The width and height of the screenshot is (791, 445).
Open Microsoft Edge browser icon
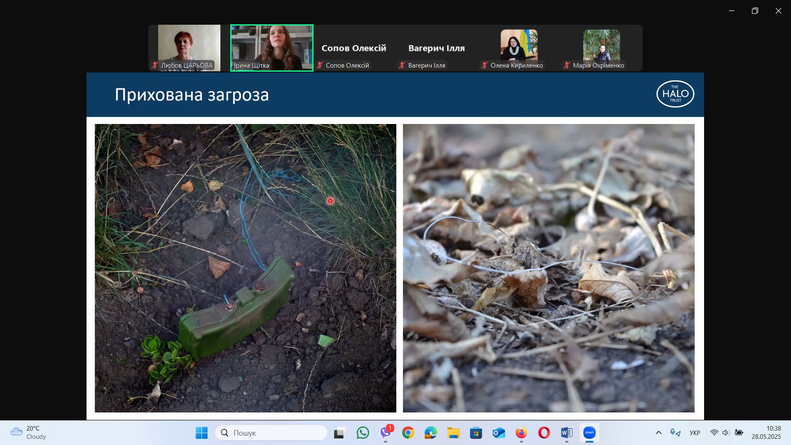click(431, 433)
